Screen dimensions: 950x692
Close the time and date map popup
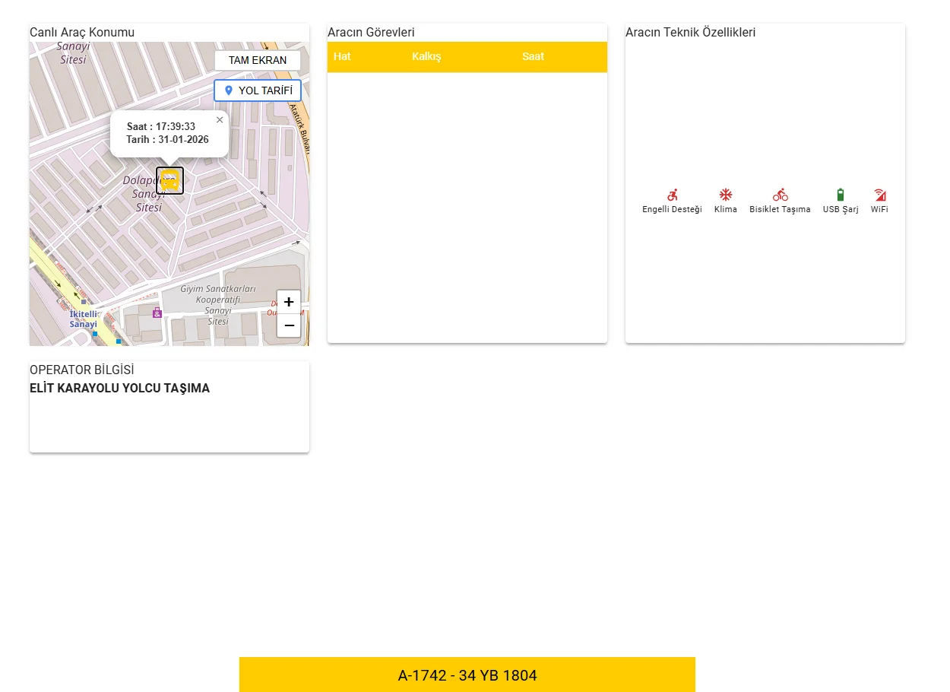(x=220, y=119)
